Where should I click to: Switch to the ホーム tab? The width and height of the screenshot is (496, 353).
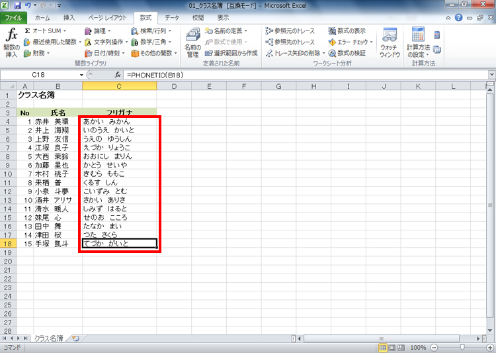coord(42,18)
